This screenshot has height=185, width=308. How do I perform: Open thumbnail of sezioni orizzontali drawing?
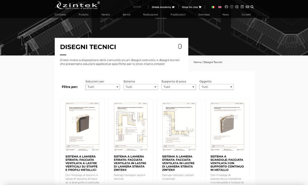179,126
